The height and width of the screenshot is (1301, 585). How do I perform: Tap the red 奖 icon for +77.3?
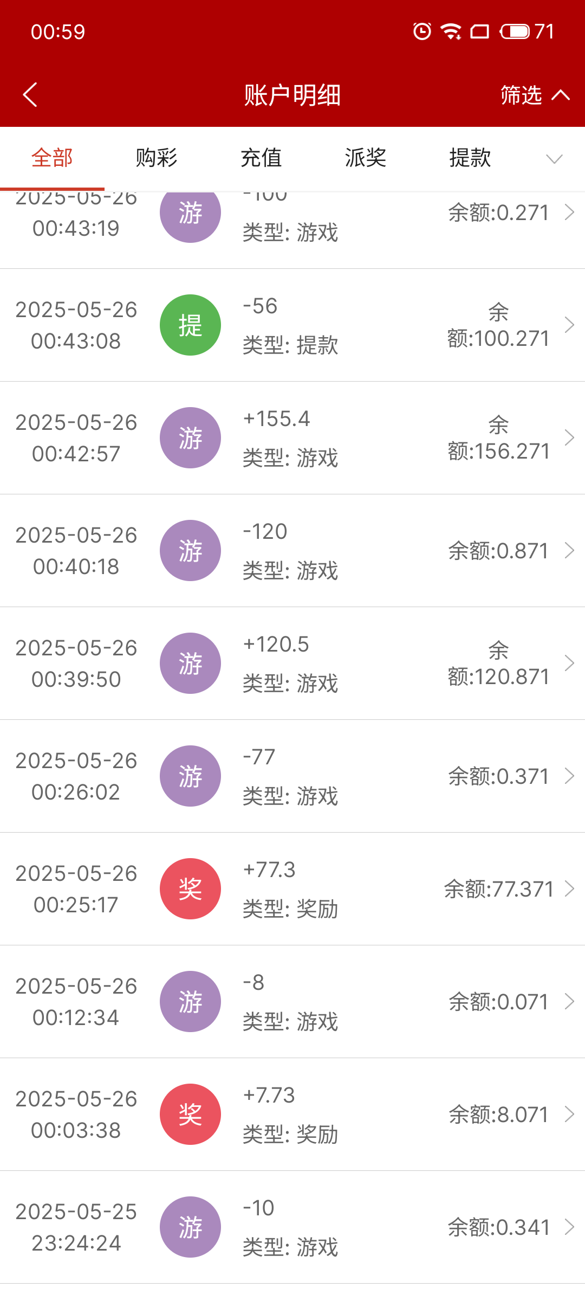(x=190, y=889)
